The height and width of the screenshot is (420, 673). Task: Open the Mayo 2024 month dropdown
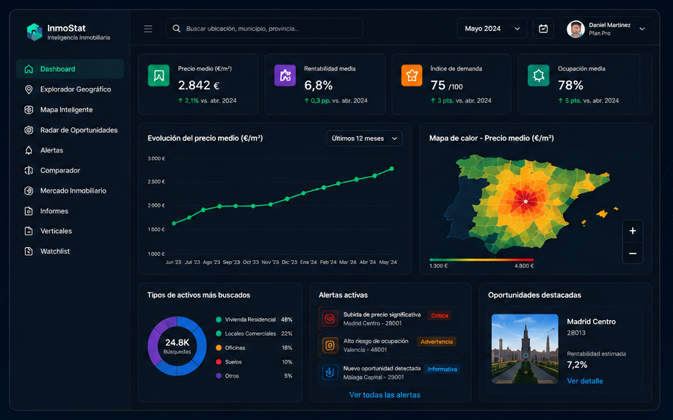point(492,29)
